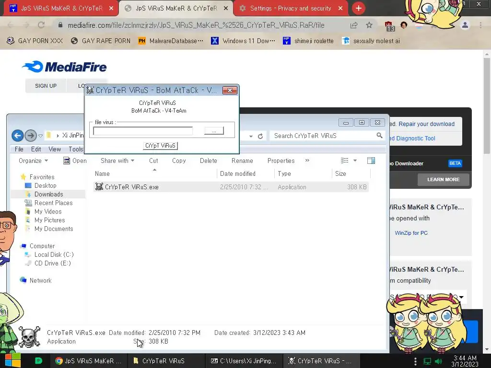Screen dimensions: 491x368
Task: Select CD Drive (E:) in the tree
Action: click(53, 263)
